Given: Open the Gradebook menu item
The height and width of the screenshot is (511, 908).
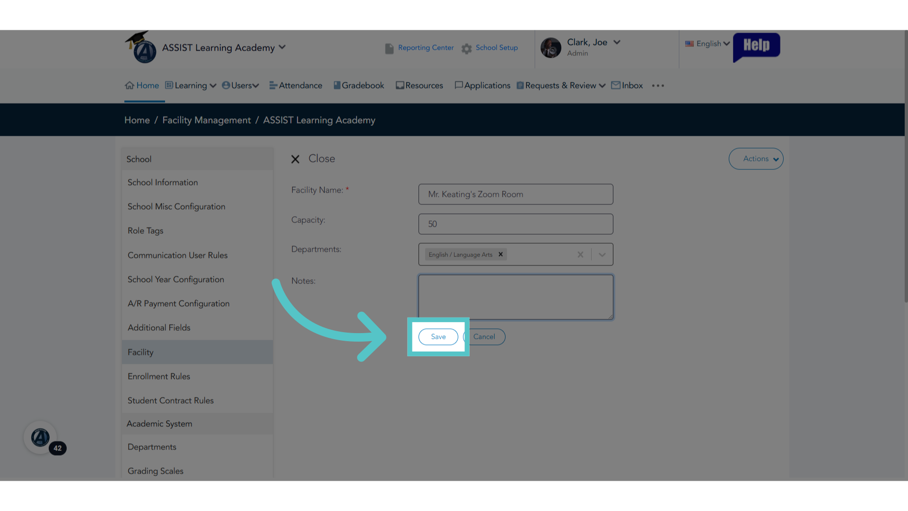Looking at the screenshot, I should coord(359,86).
